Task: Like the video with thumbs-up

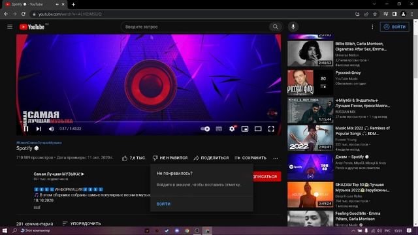Action: [x=134, y=158]
